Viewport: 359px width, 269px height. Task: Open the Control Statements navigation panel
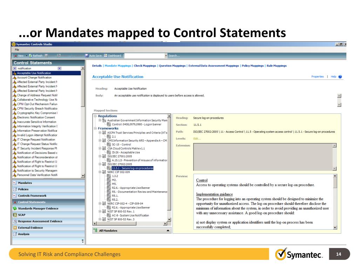[48, 202]
